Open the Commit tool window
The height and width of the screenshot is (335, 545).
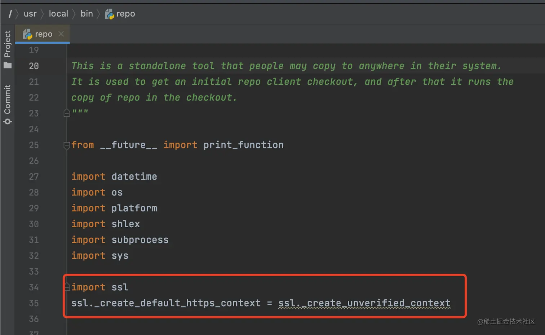coord(7,104)
